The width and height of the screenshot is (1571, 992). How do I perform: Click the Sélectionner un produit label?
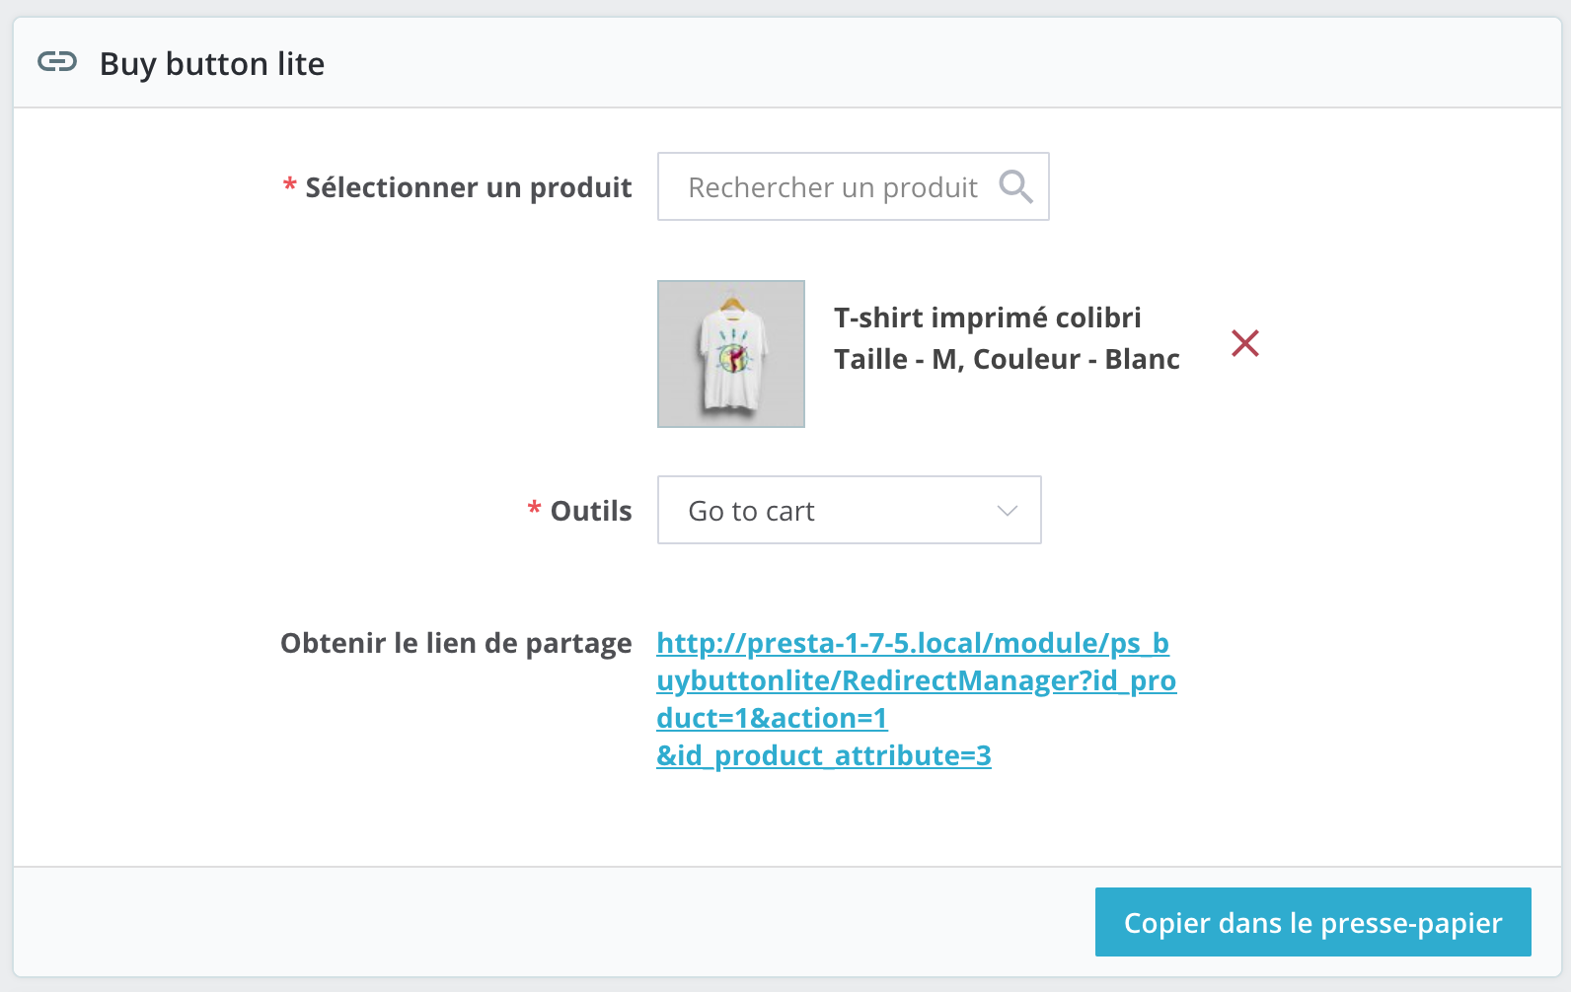point(469,187)
